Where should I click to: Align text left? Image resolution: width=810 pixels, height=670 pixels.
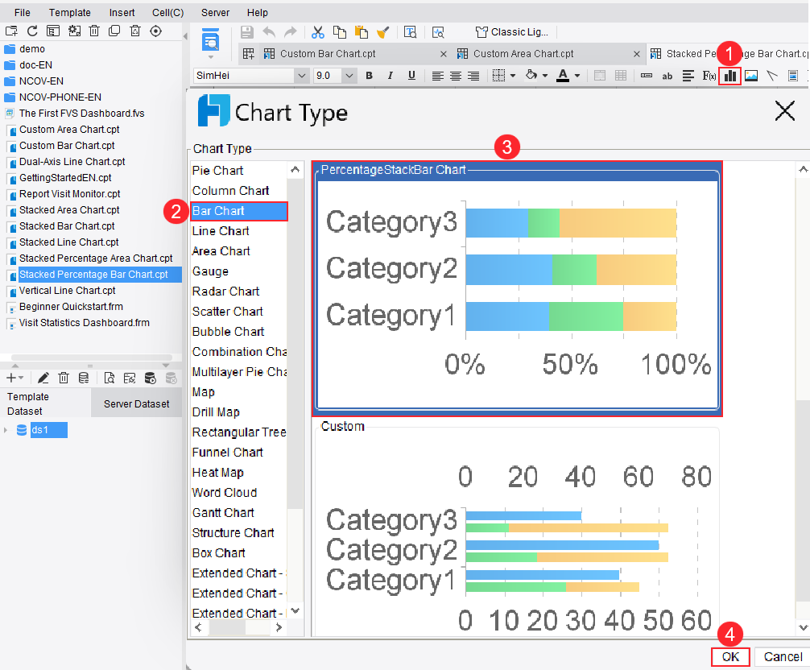[437, 76]
